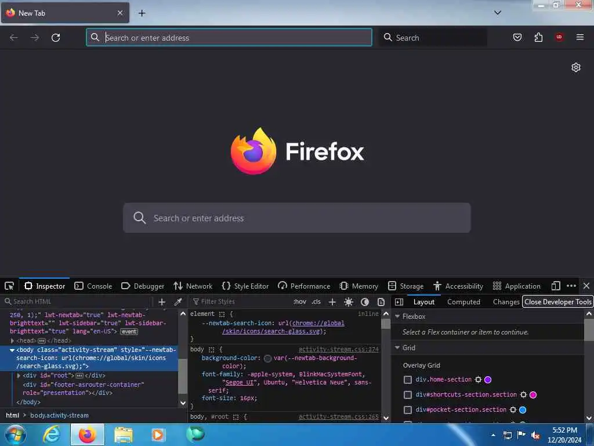Viewport: 594px width, 446px height.
Task: Collapse the sidebar pane toggle icon
Action: click(x=399, y=302)
